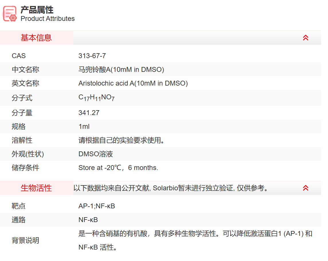Click the 靶点 value AP-1;NF-κB

click(97, 206)
